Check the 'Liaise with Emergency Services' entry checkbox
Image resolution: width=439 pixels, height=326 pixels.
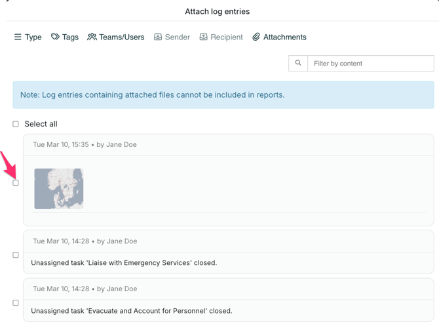(x=16, y=255)
